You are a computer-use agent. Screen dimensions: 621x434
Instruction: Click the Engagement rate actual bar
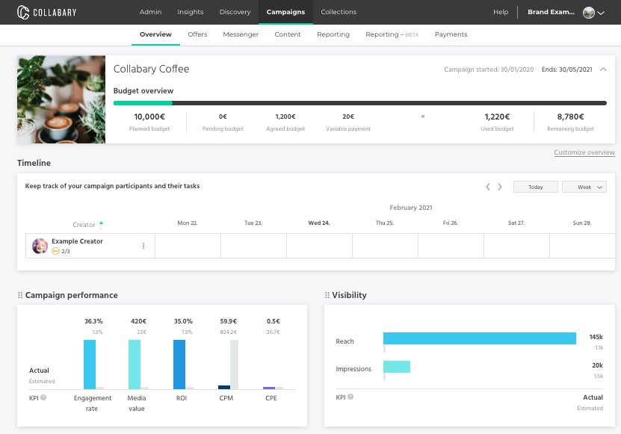(x=90, y=365)
